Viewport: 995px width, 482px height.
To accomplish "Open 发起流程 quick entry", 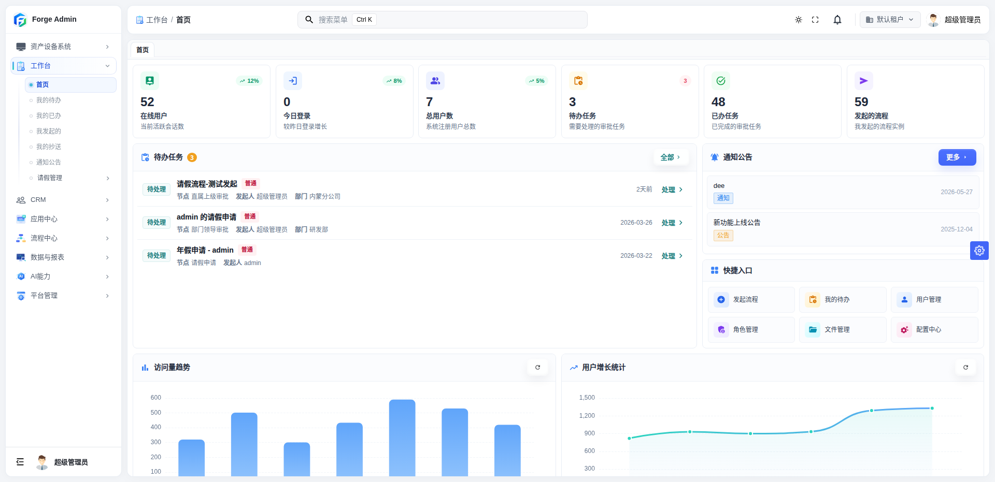I will pos(751,300).
